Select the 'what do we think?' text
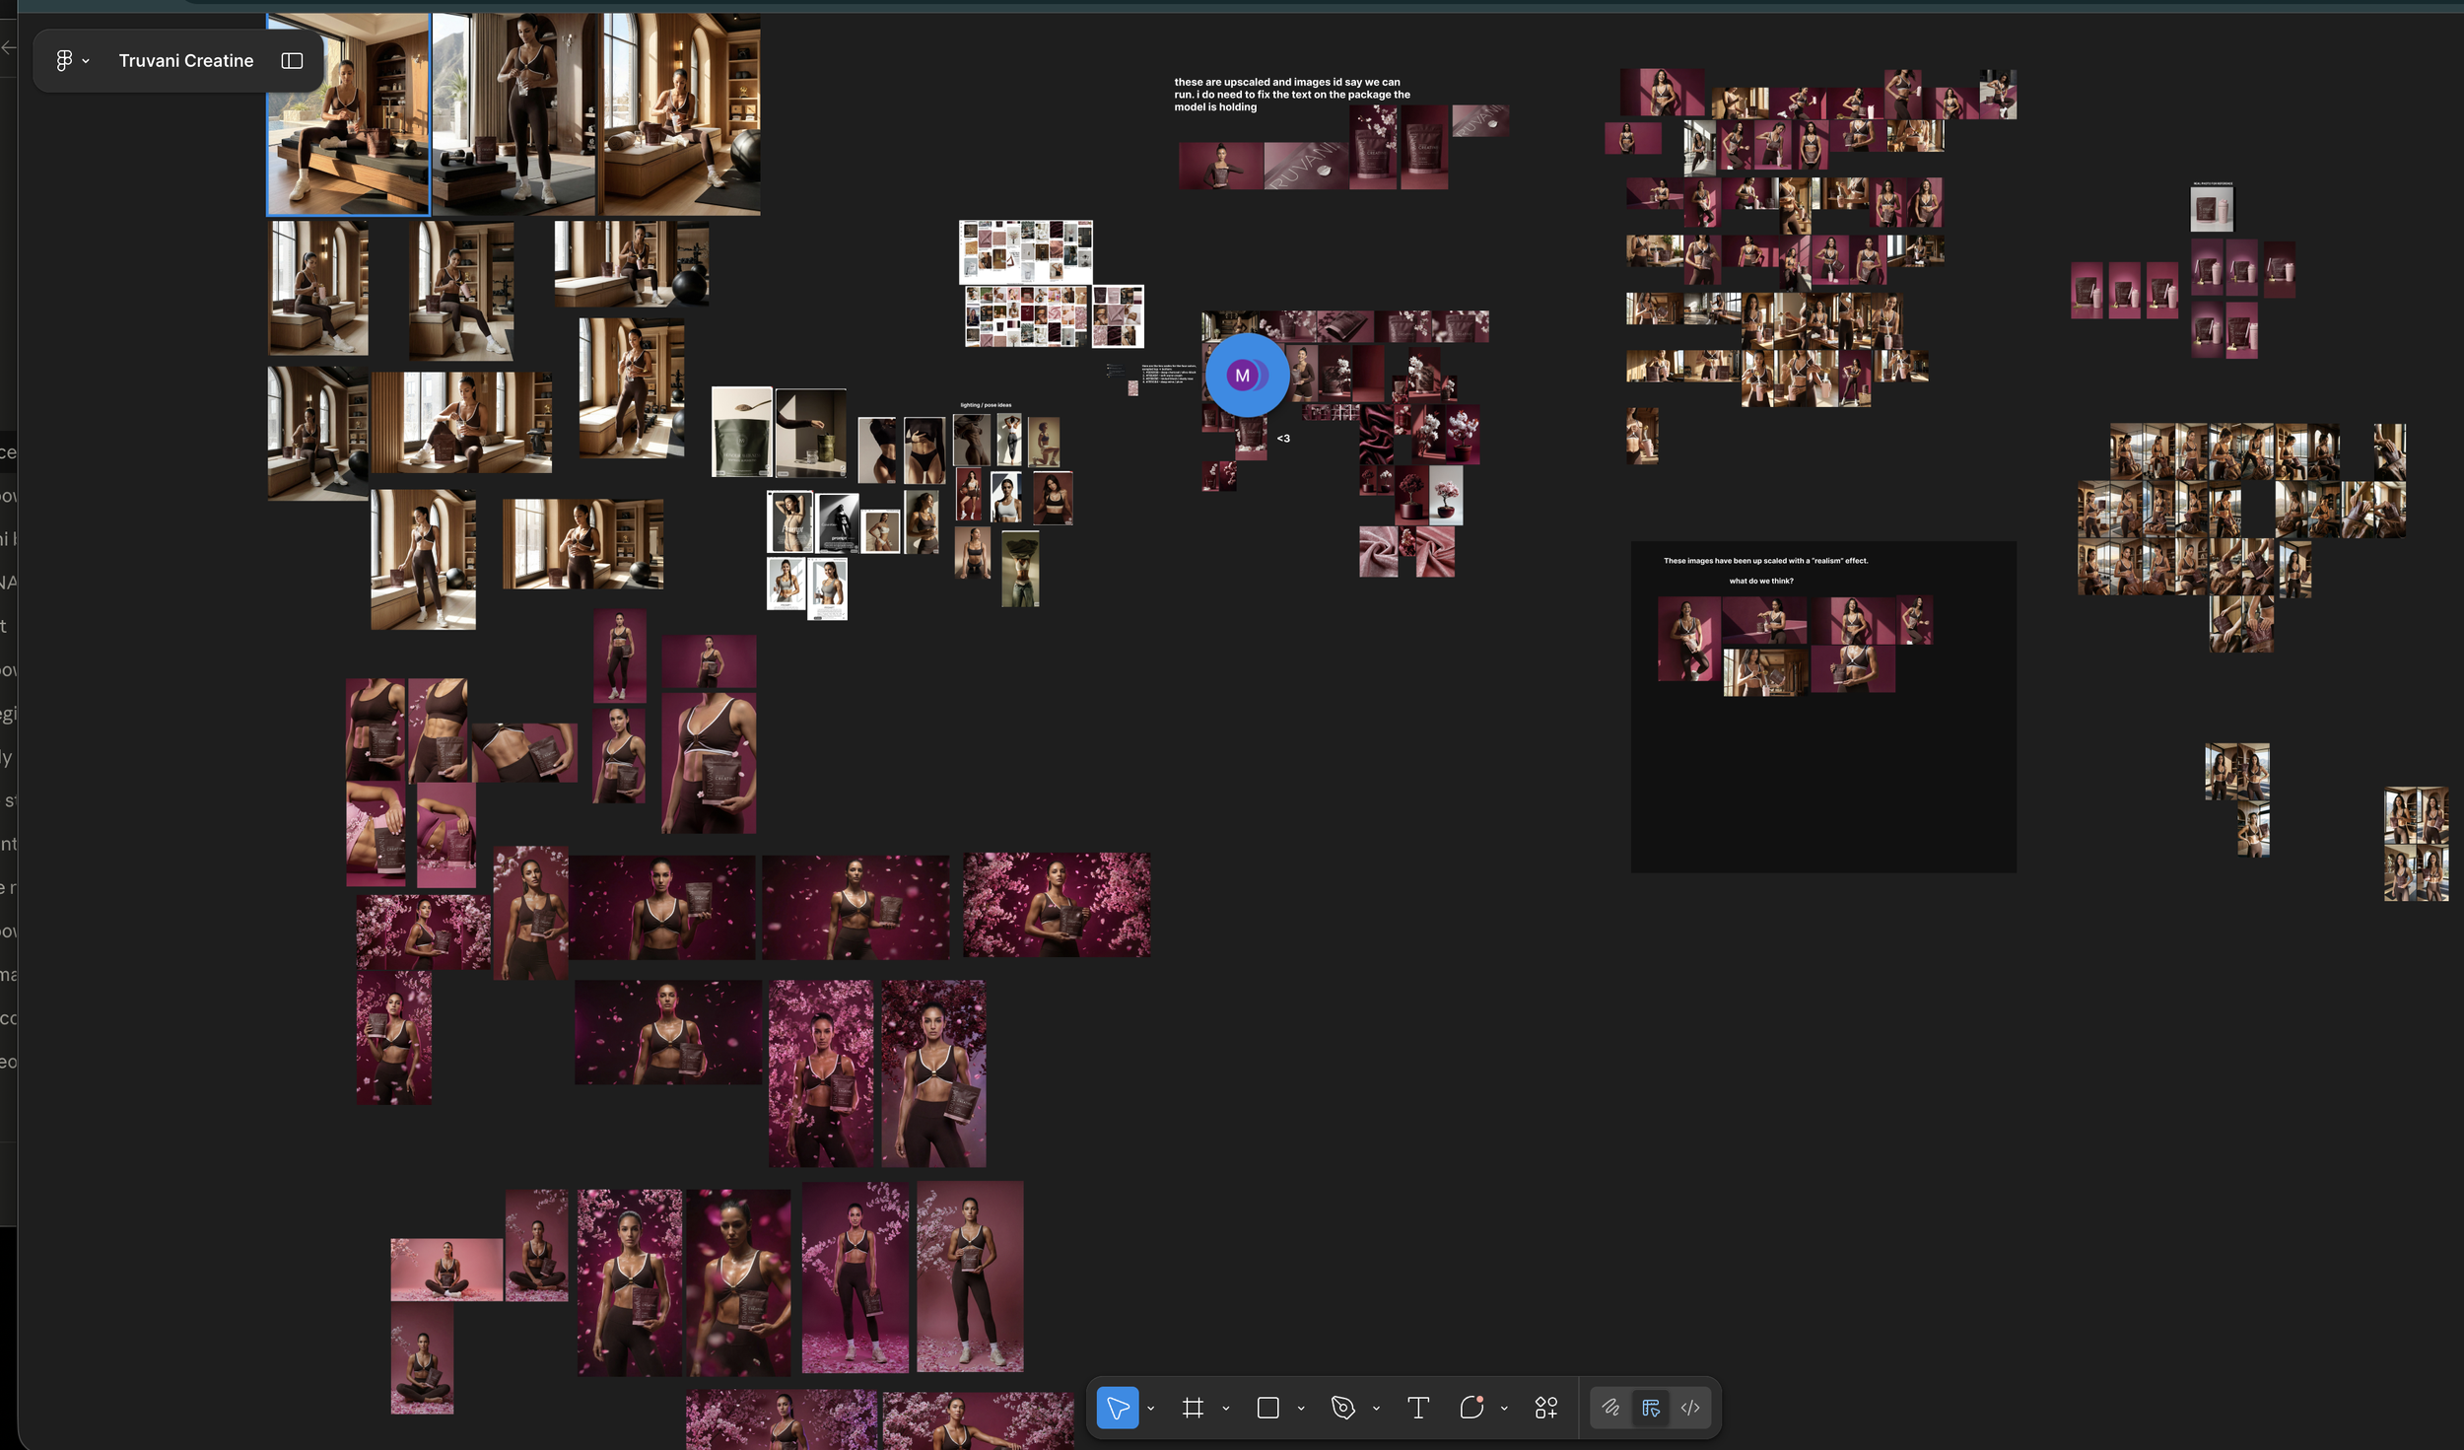The width and height of the screenshot is (2464, 1450). (1761, 581)
